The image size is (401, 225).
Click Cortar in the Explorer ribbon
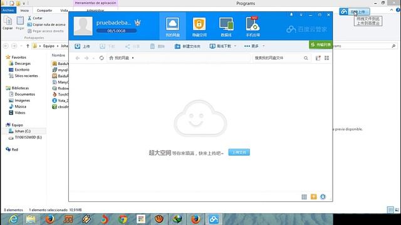(35, 18)
